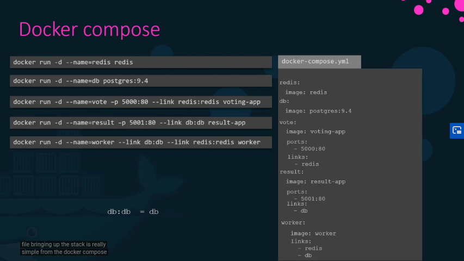Click 'image: postgres:9.4' in the yml
Viewport: 464px width, 261px height.
(318, 111)
